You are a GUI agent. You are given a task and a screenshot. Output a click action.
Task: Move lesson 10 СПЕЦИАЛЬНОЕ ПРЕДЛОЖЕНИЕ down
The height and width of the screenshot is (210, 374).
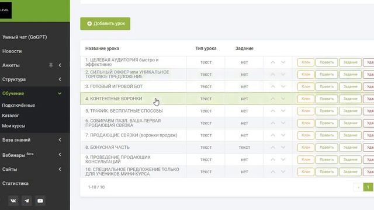click(x=283, y=171)
